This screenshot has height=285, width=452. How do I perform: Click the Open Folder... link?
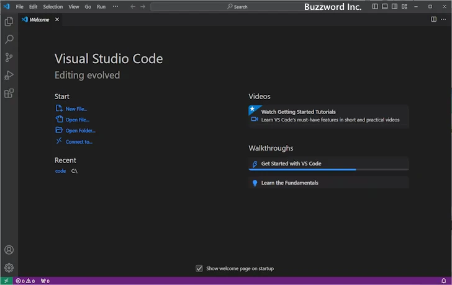tap(81, 131)
